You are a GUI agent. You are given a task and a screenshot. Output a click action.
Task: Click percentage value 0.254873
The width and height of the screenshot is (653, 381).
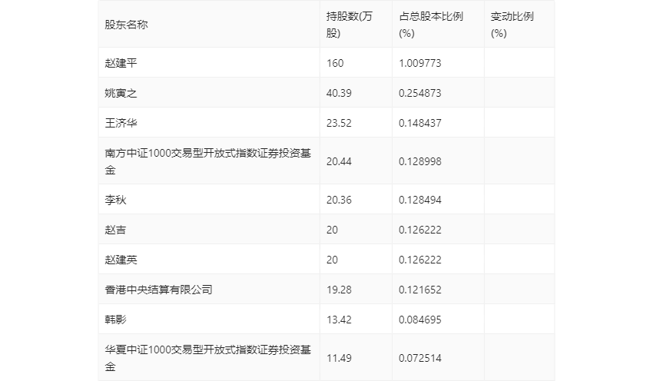pyautogui.click(x=419, y=93)
